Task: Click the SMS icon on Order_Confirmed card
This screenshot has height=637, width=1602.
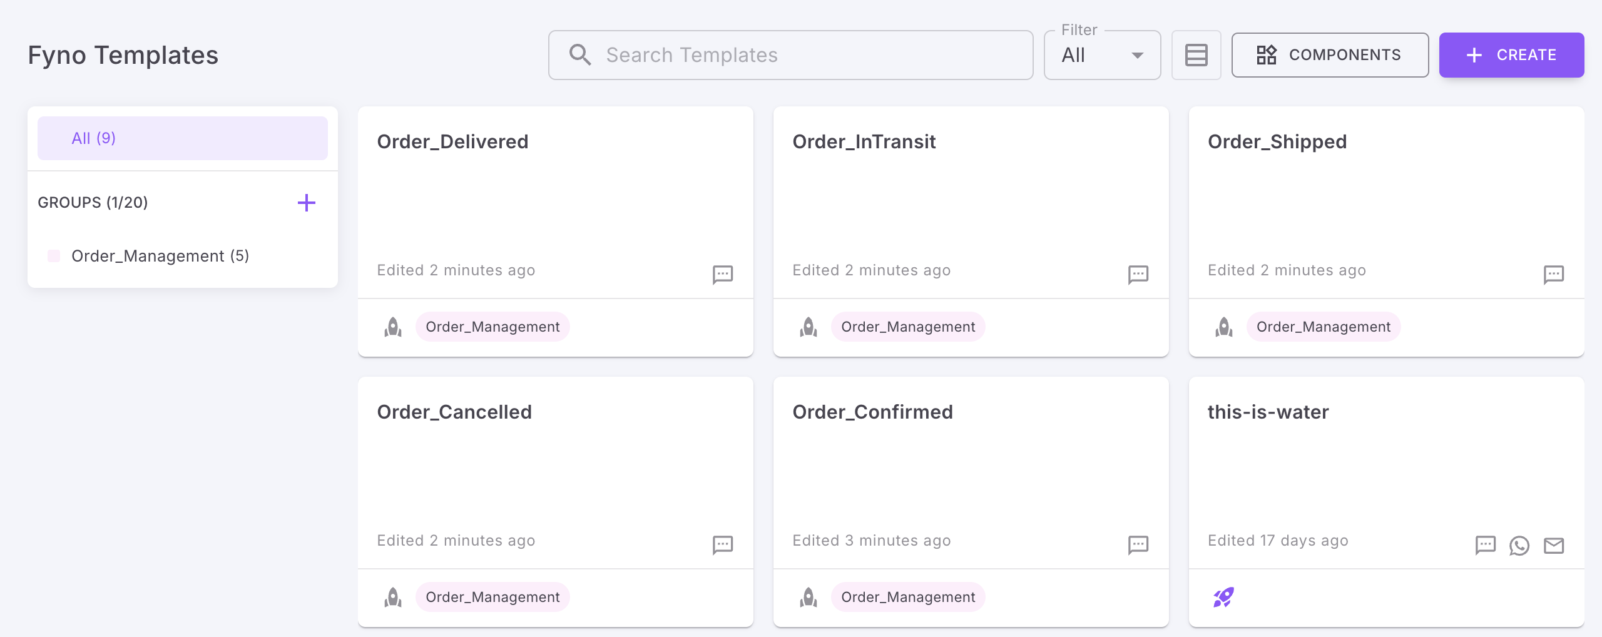Action: coord(1138,544)
